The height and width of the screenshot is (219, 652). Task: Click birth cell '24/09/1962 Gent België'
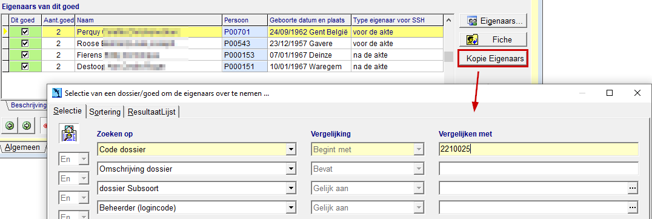(310, 32)
